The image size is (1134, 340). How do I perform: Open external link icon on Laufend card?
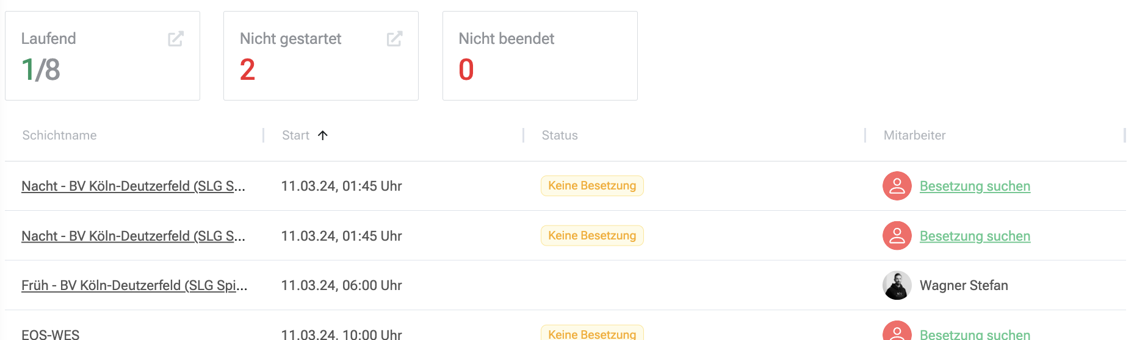coord(176,39)
